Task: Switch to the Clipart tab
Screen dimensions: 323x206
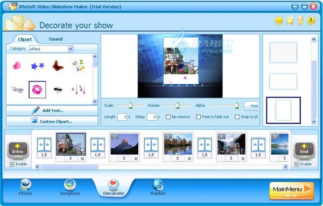Action: [25, 39]
